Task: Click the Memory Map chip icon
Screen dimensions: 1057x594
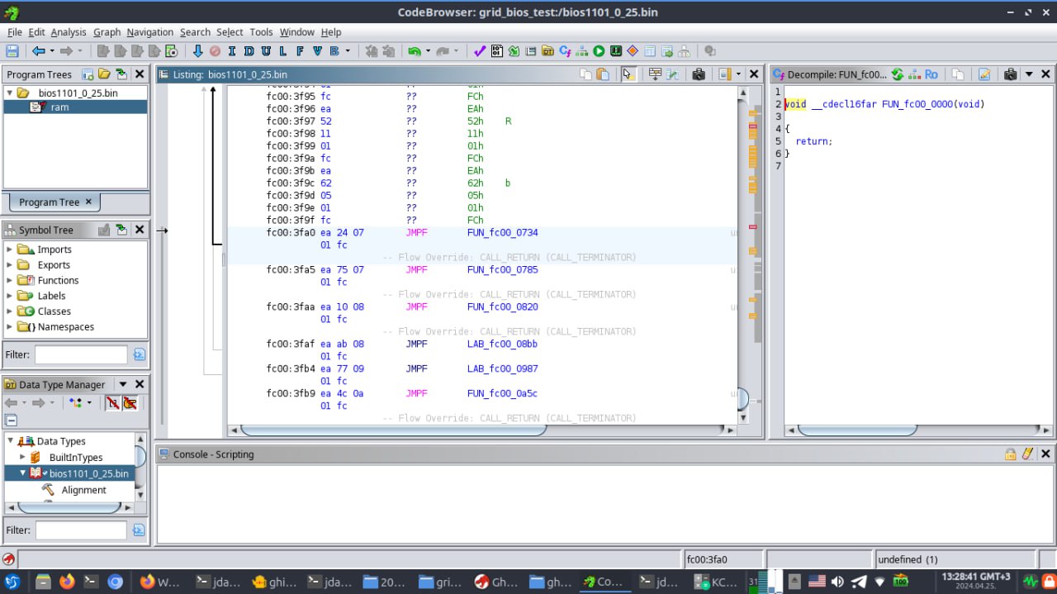Action: point(616,51)
